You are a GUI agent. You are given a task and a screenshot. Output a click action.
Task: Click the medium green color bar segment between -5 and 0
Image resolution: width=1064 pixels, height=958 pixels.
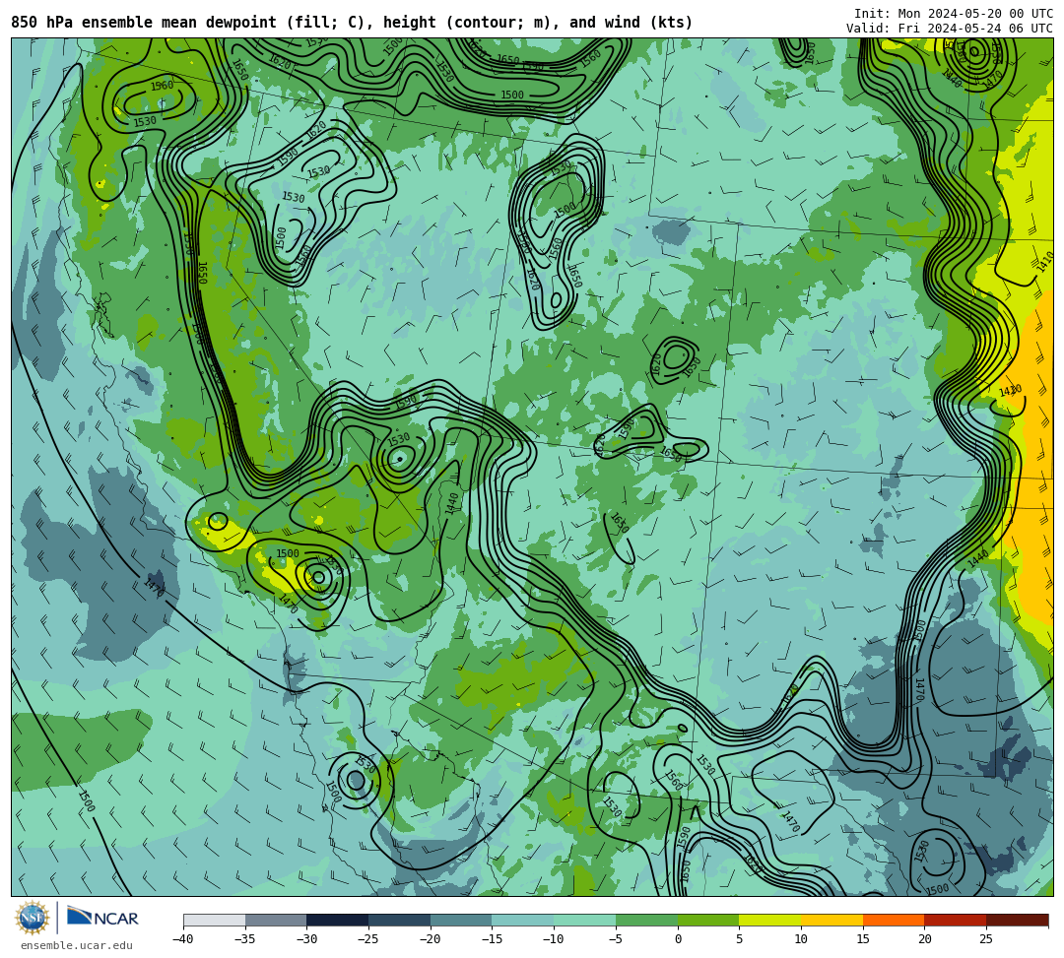click(x=646, y=920)
